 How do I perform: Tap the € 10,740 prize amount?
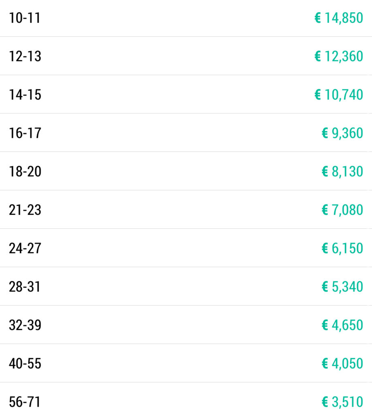338,95
